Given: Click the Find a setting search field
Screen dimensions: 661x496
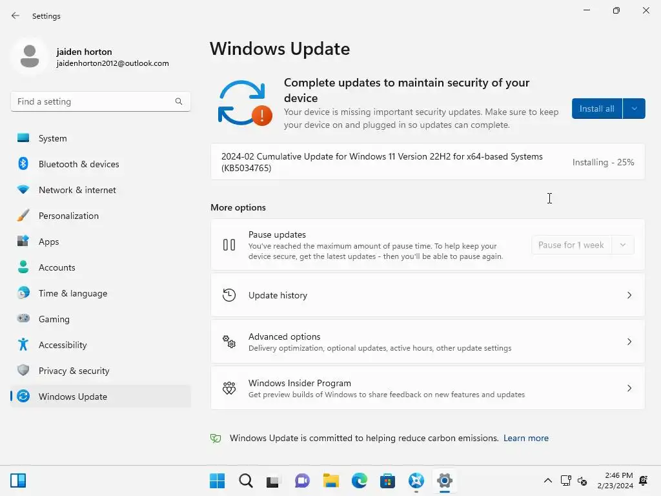Looking at the screenshot, I should tap(101, 101).
